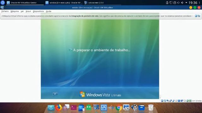This screenshot has height=113, width=202.
Task: Open the anchor dock app icon
Action: [51, 108]
